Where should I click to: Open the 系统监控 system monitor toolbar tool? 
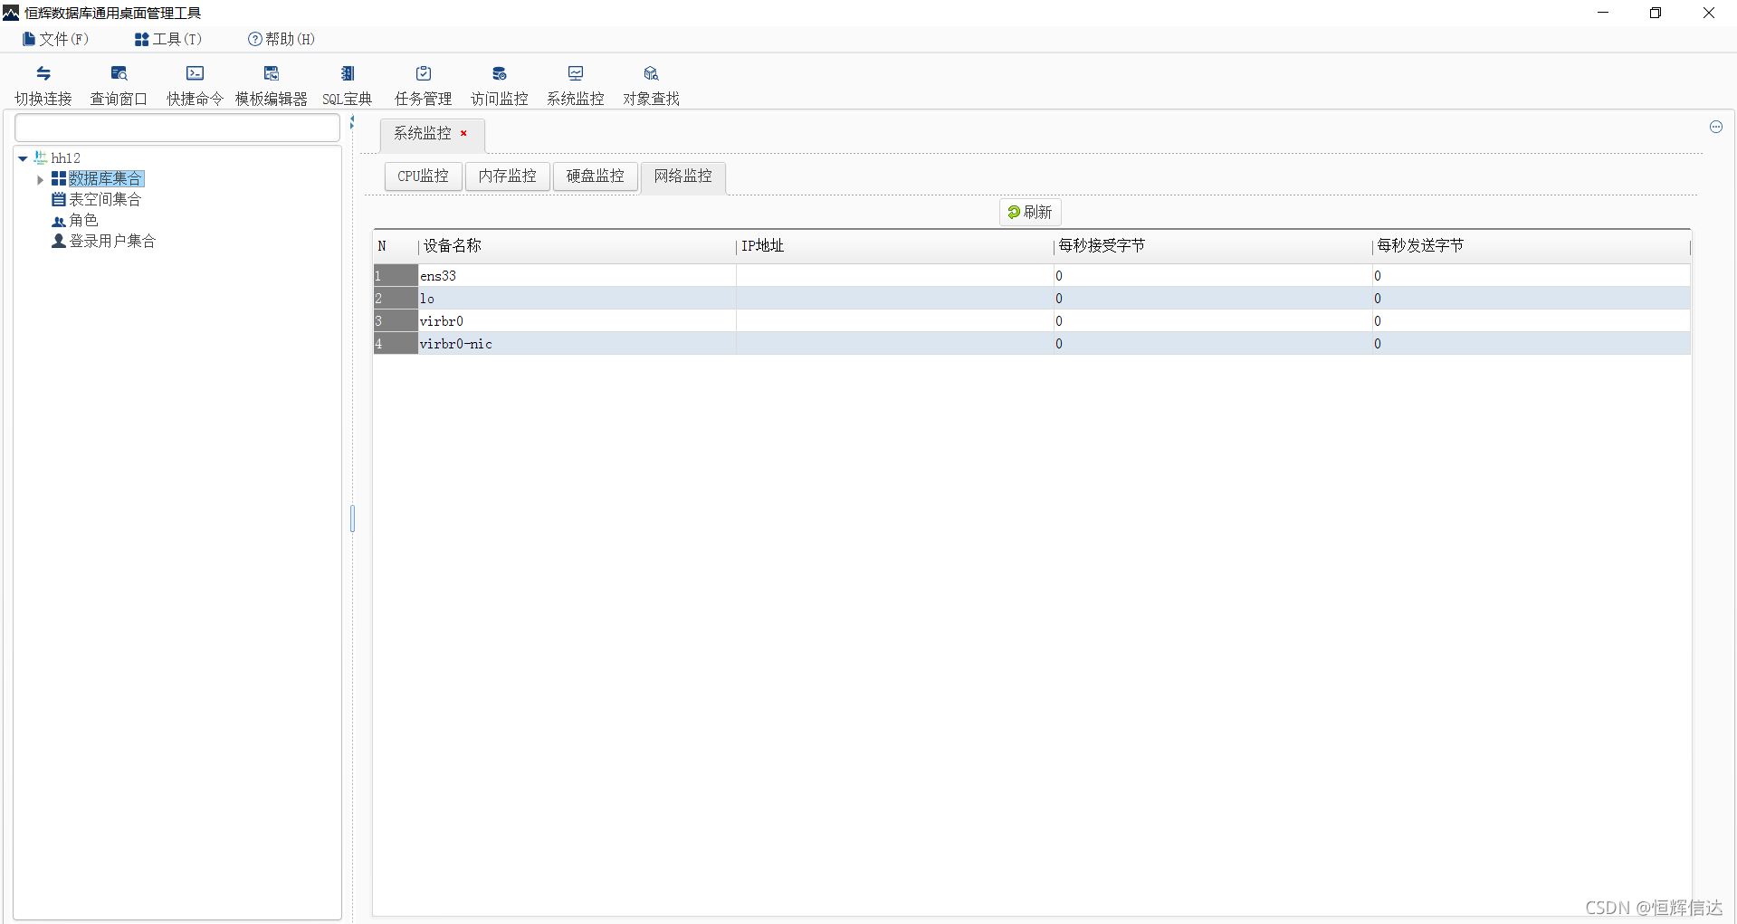point(575,86)
